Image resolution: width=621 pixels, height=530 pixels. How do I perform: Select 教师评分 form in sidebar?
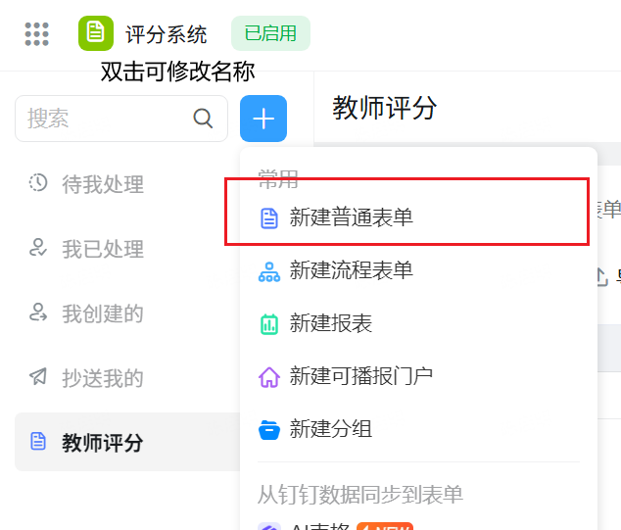coord(102,443)
